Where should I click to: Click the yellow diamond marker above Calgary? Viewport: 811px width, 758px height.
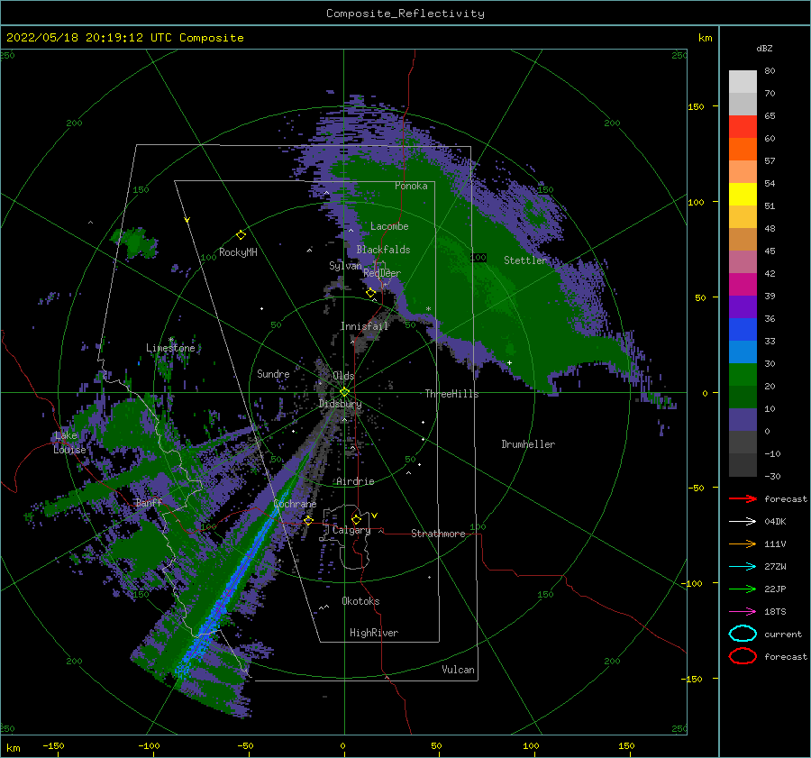click(x=356, y=519)
